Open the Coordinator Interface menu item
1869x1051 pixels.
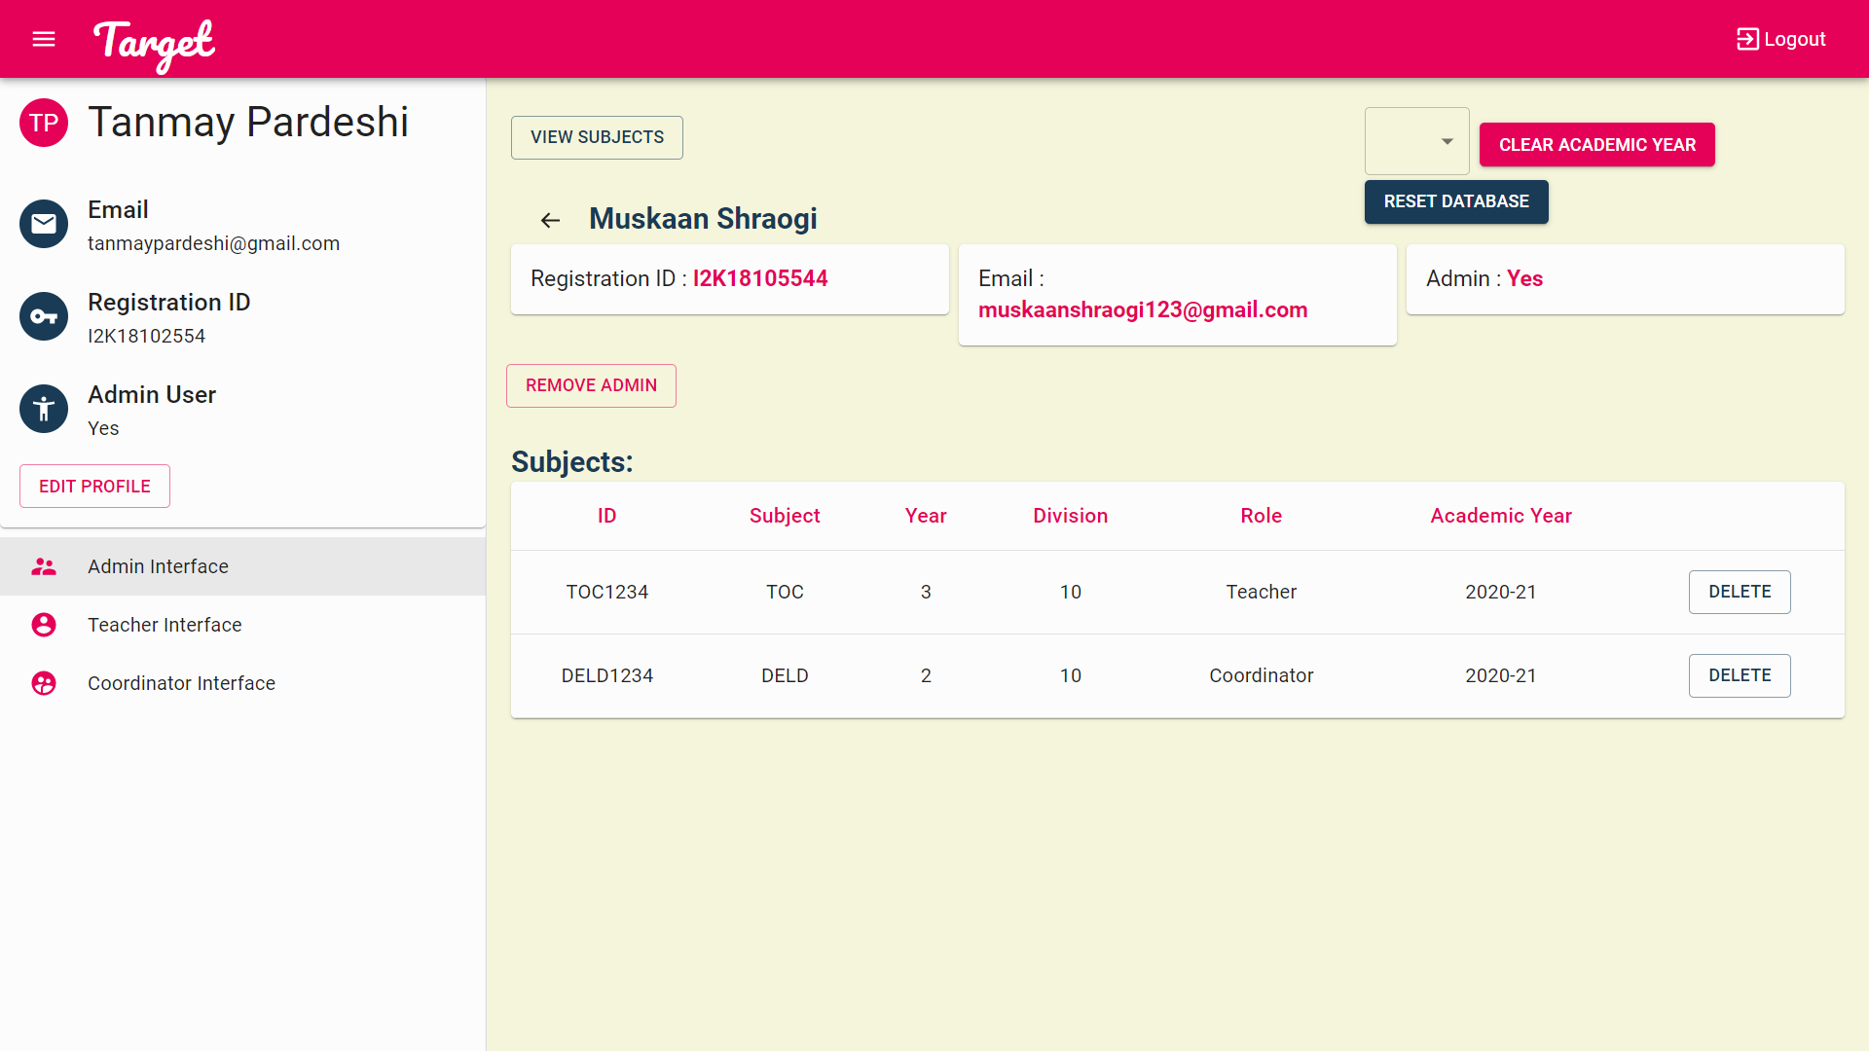tap(181, 683)
